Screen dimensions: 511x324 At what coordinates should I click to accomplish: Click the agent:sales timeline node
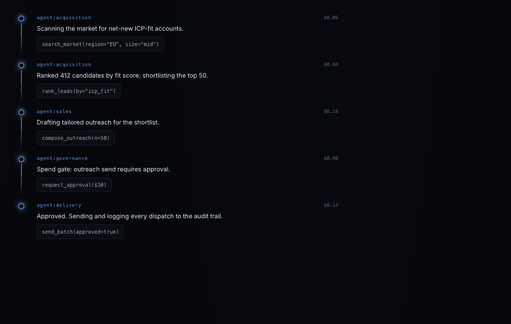tap(21, 112)
